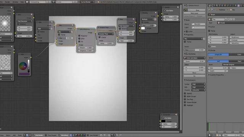Toggle Projector checkbox on Lens Distortion node

79,36
